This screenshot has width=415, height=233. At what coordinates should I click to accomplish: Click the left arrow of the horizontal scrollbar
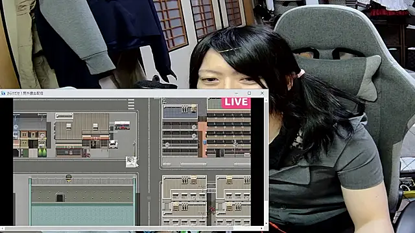2,228
